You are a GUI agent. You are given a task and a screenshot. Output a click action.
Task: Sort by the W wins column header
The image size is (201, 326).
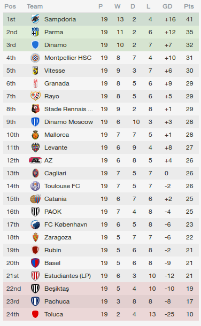(x=117, y=6)
